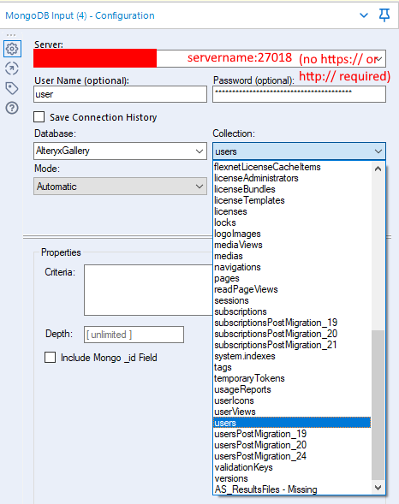The image size is (399, 504).
Task: Open the Navigation tab icon in sidebar
Action: [x=12, y=68]
